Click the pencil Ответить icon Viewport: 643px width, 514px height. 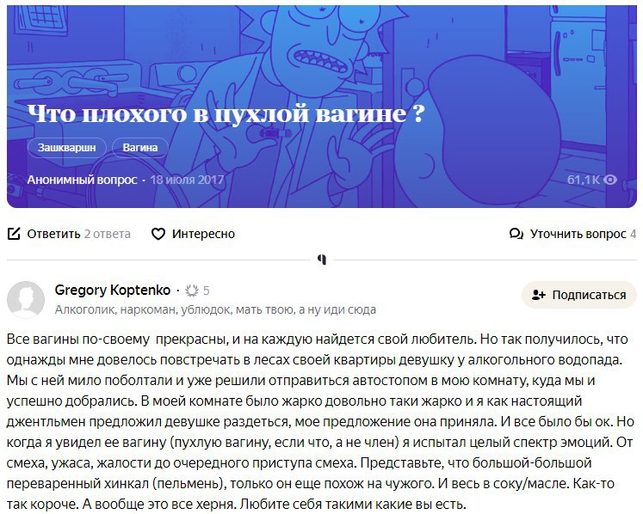(x=14, y=234)
